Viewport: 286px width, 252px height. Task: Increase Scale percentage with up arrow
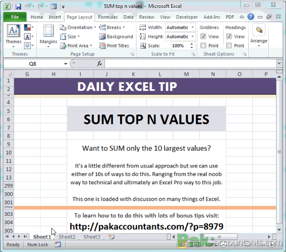(x=192, y=44)
